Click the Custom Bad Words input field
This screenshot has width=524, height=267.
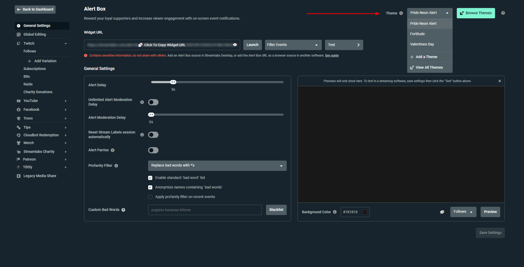(x=205, y=210)
